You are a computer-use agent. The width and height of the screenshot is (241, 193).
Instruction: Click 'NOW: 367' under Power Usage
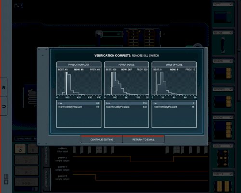click(x=126, y=69)
